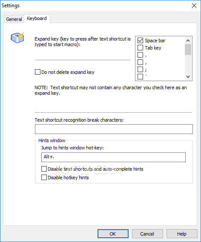201x242 pixels.
Task: Click the Hints window group label
Action: (x=52, y=140)
